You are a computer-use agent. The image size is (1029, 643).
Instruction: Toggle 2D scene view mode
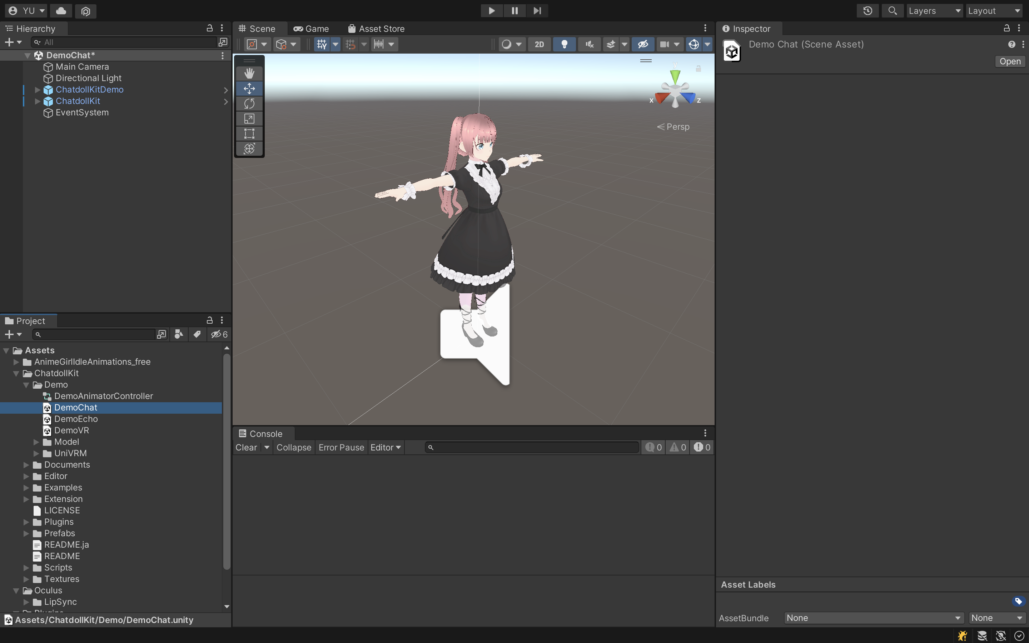point(539,44)
